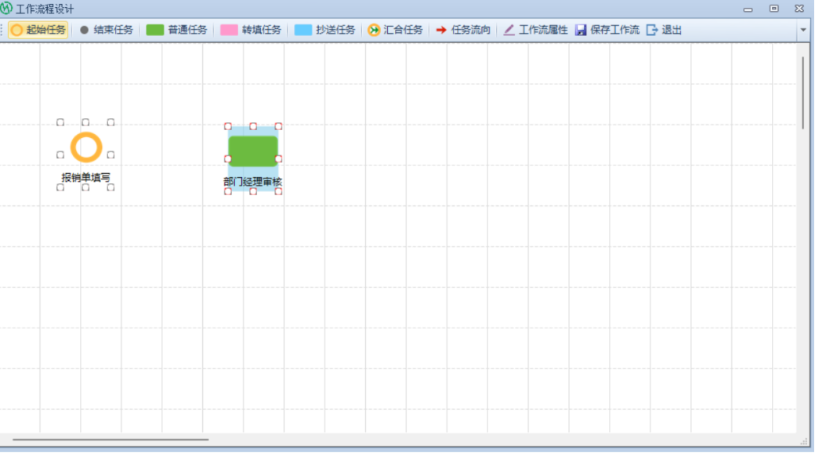The width and height of the screenshot is (815, 453).
Task: Select the 结束任务 end task tool
Action: [107, 30]
